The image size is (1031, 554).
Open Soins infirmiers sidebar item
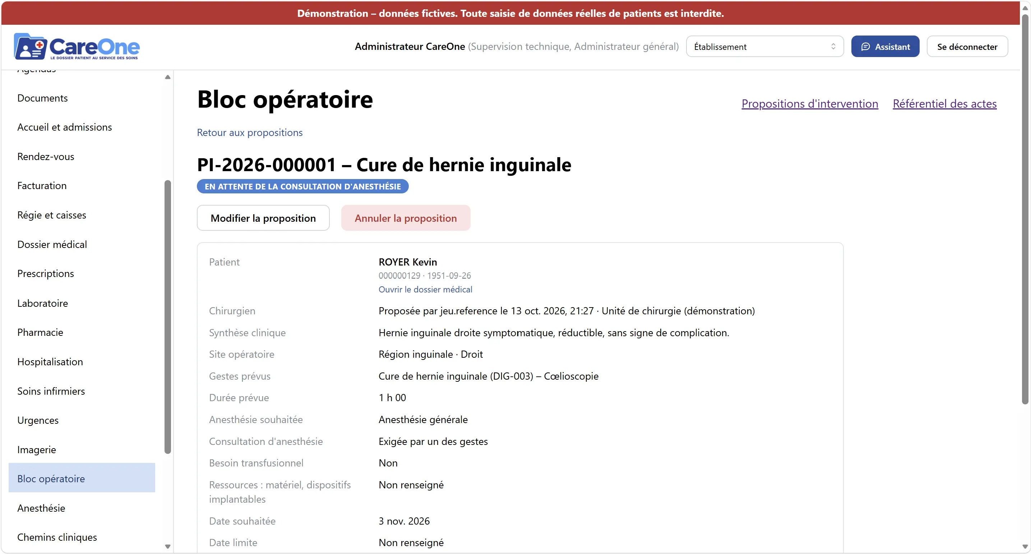coord(82,391)
